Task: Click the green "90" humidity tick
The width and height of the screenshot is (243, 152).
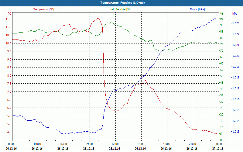Action: pyautogui.click(x=222, y=25)
